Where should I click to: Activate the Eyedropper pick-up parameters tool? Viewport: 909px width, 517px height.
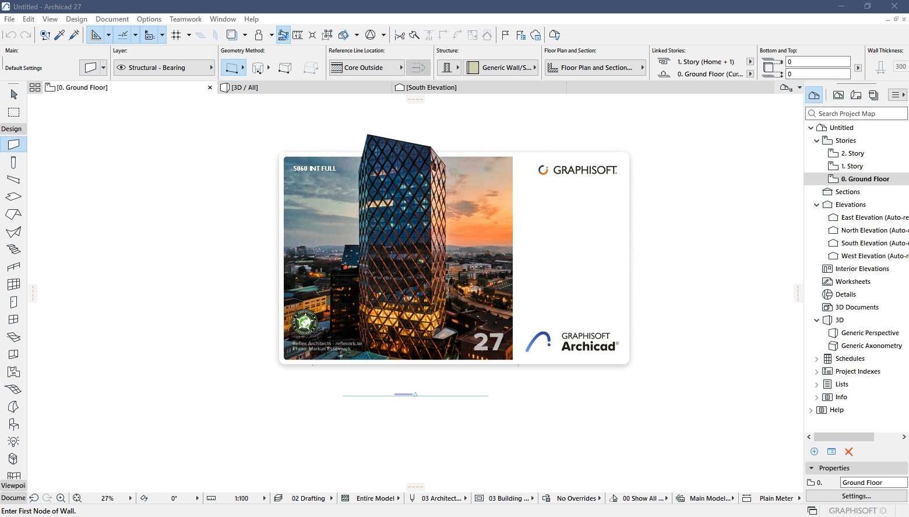point(60,35)
